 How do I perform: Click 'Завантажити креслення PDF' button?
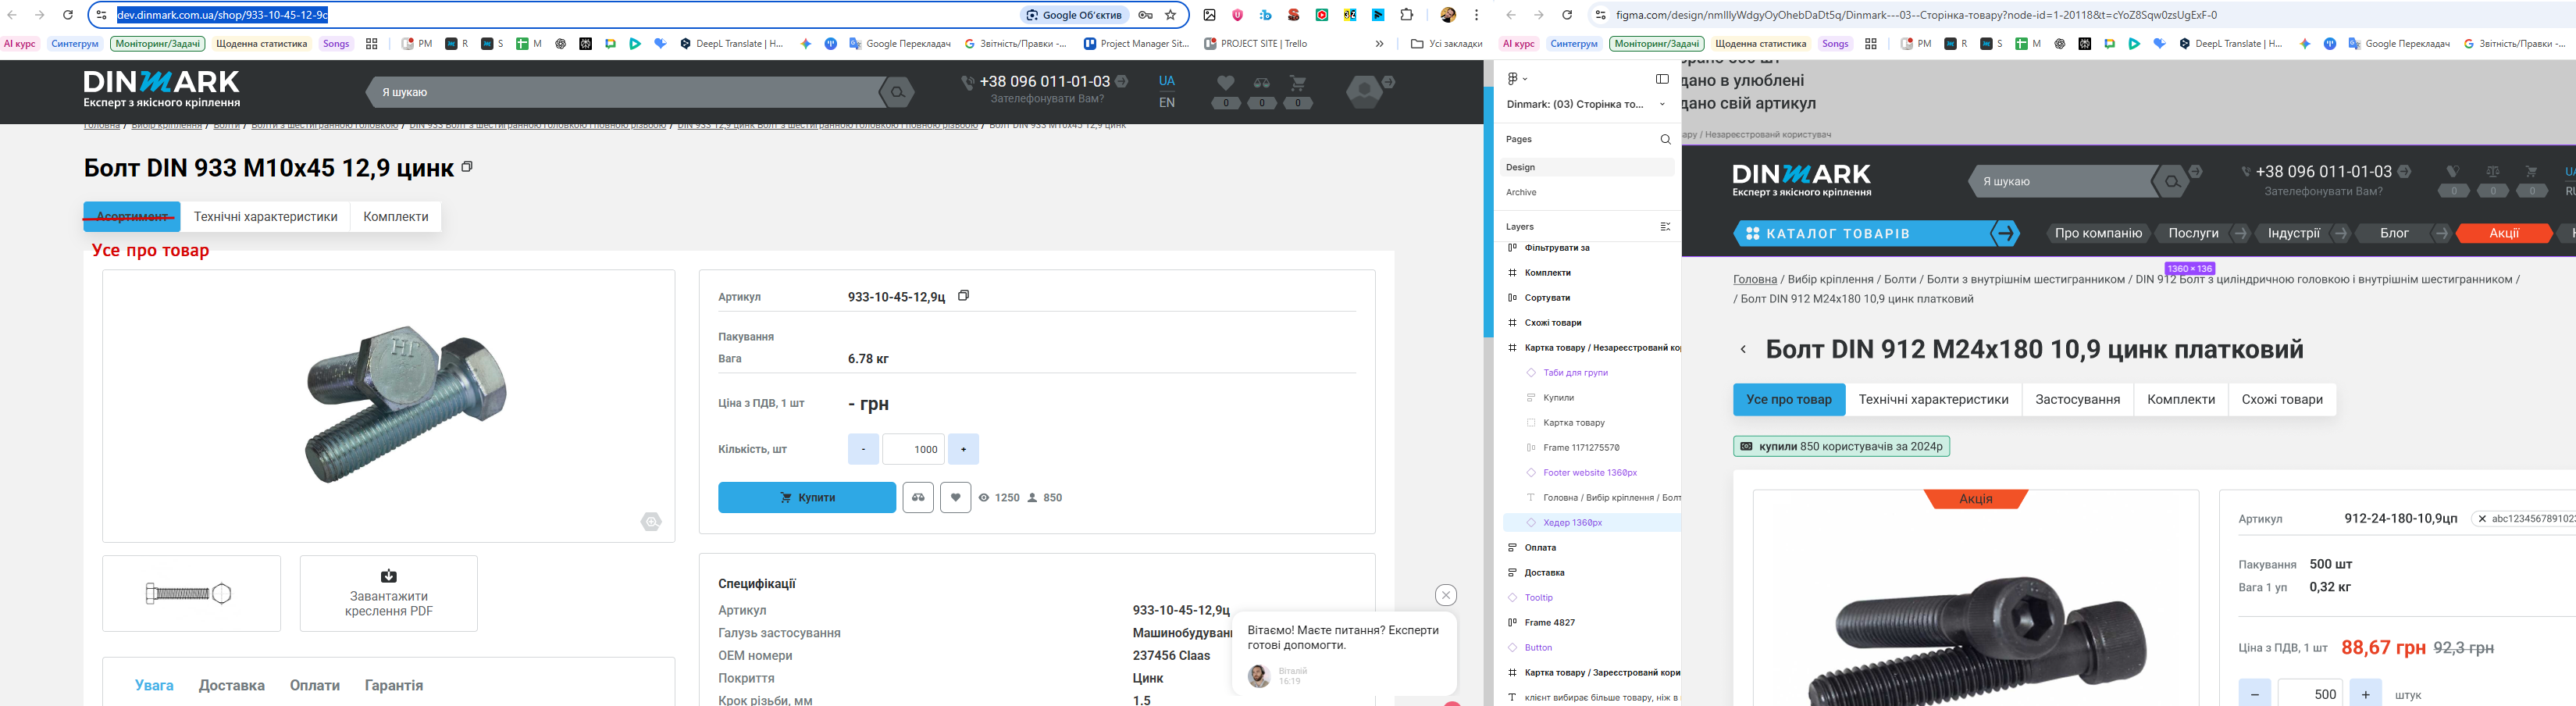pos(389,594)
